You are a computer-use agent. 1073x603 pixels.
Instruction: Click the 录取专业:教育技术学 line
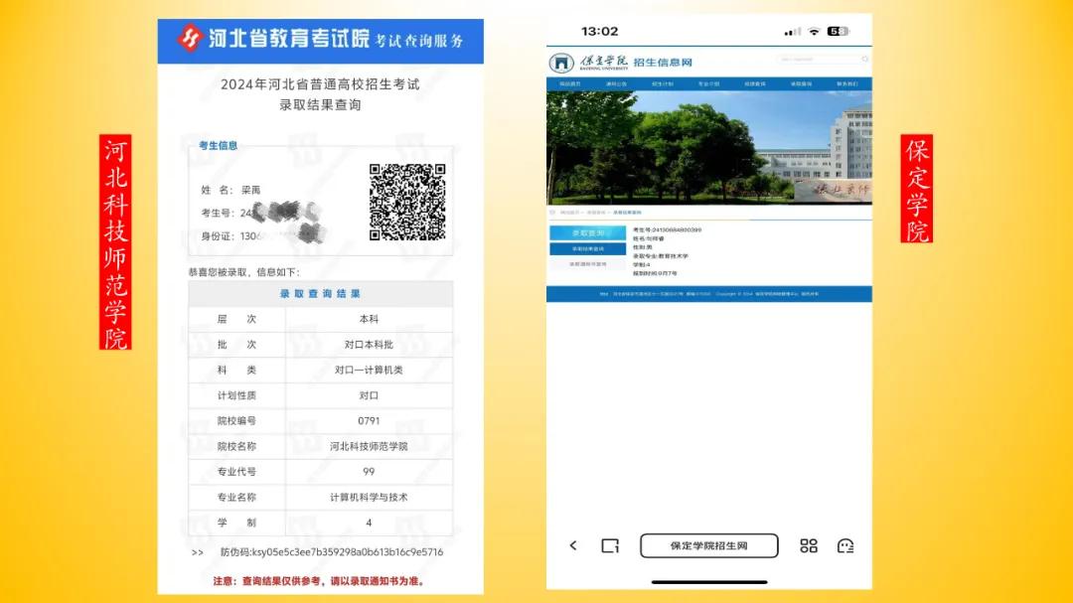click(661, 256)
